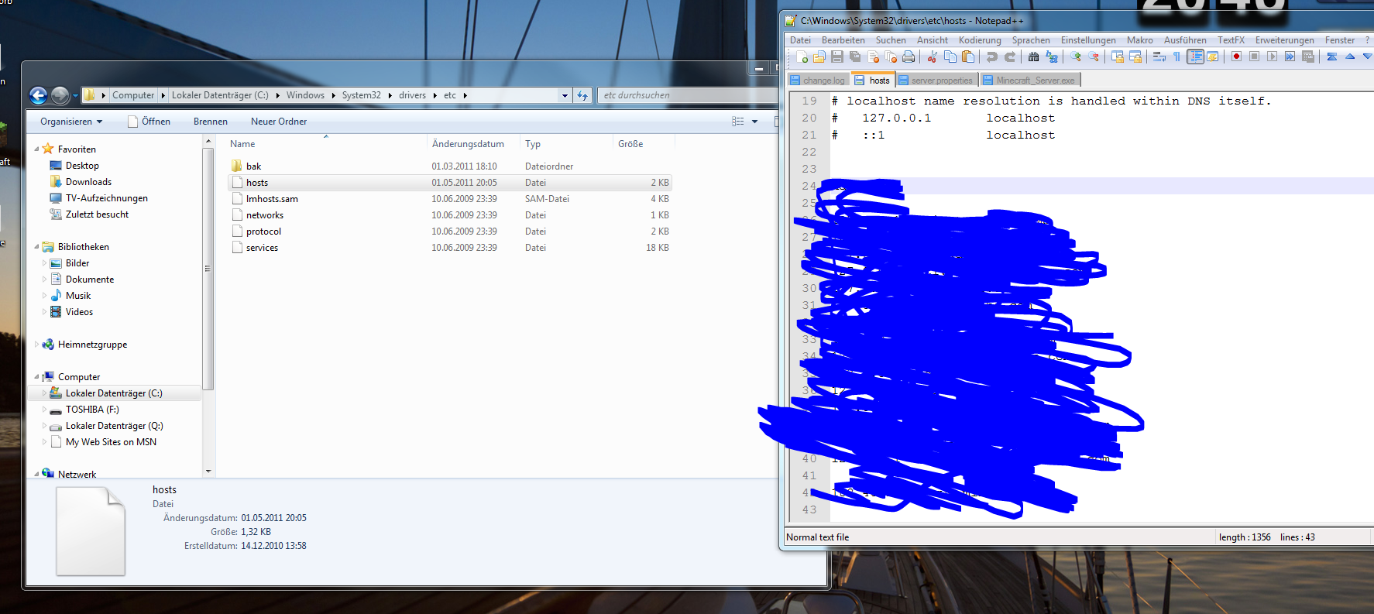Open the view options dropdown arrow in Explorer
Viewport: 1374px width, 614px height.
click(x=754, y=122)
